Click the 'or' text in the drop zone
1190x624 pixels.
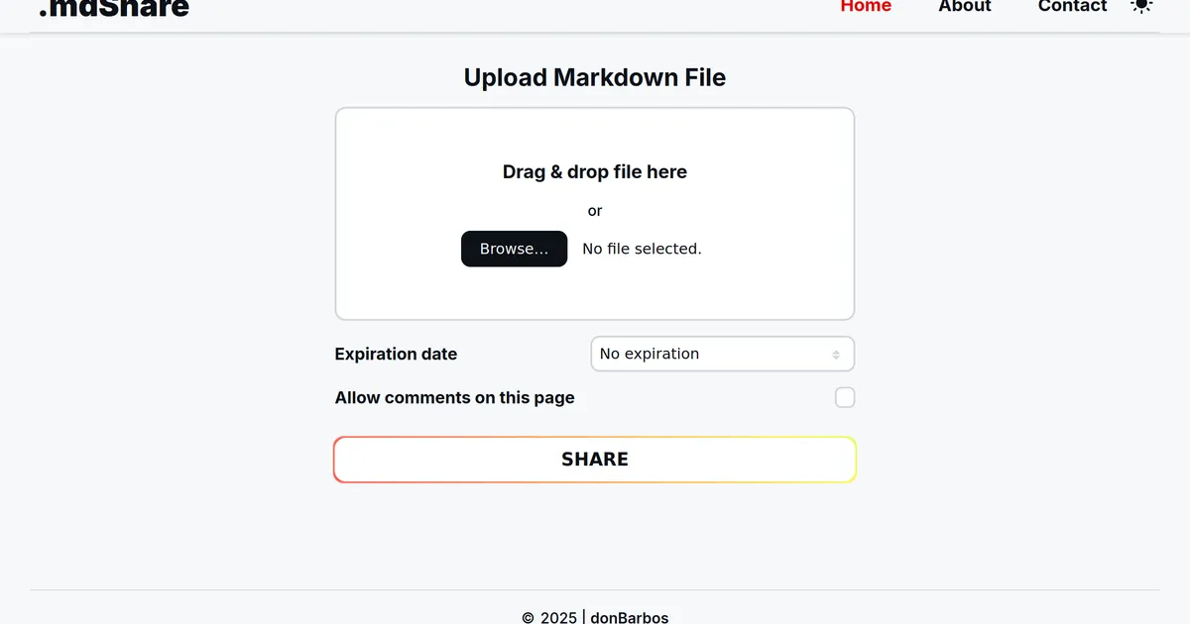coord(595,211)
